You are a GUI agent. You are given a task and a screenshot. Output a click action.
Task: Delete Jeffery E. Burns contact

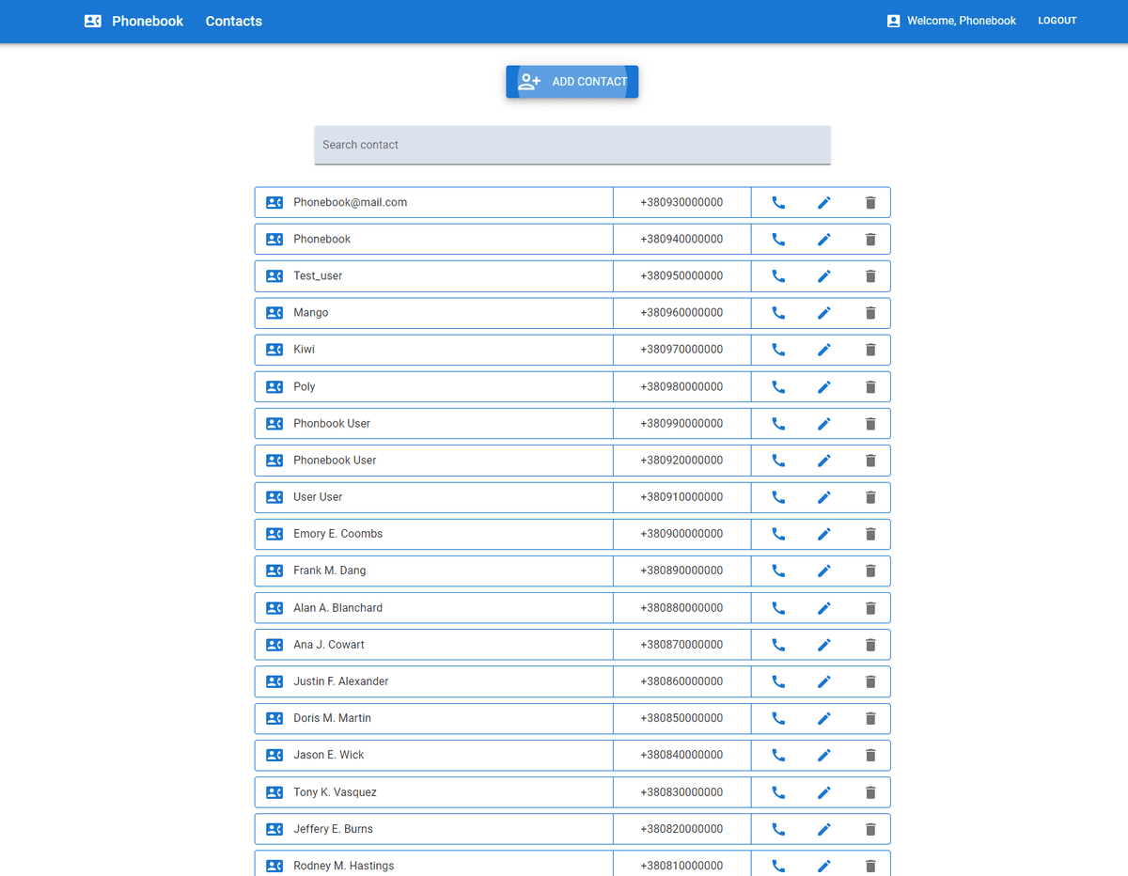[x=870, y=829]
